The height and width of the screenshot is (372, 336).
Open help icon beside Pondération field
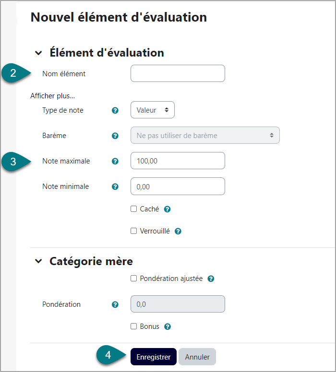point(115,304)
